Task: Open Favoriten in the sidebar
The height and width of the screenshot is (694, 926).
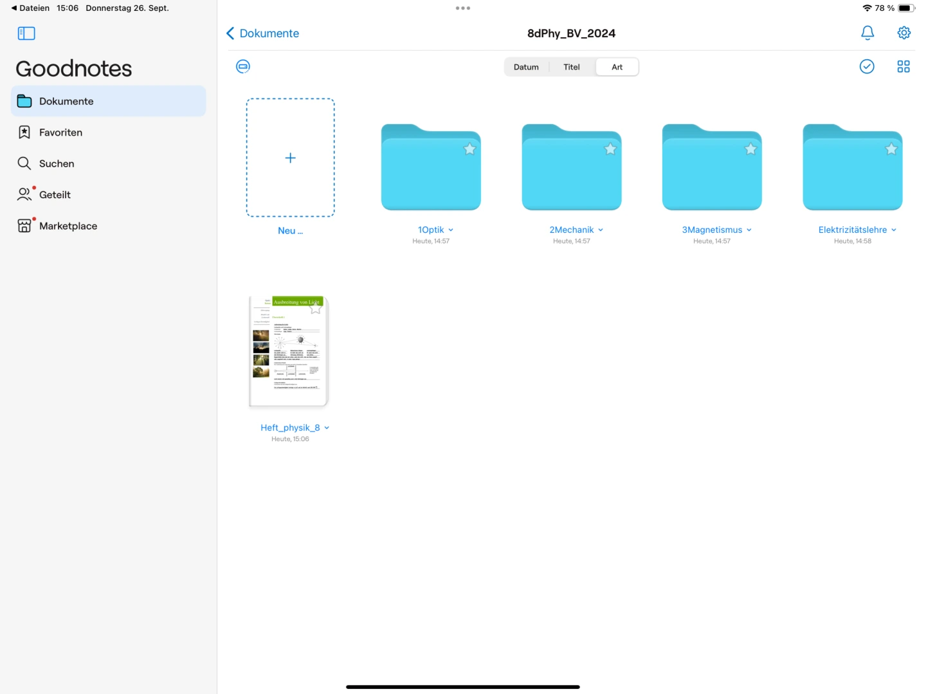Action: (x=60, y=132)
